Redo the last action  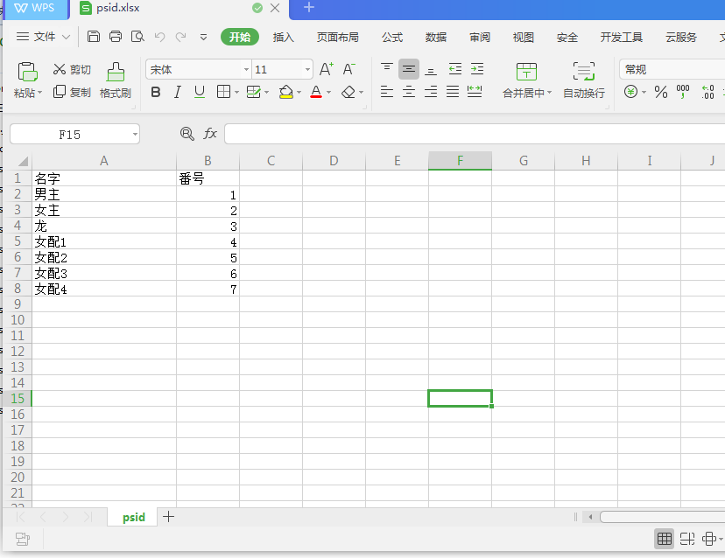point(180,37)
